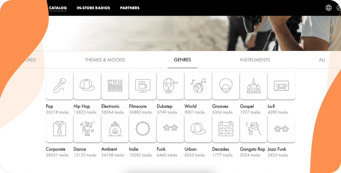Click the Hip Hop cap icon
341x173 pixels.
(x=87, y=85)
